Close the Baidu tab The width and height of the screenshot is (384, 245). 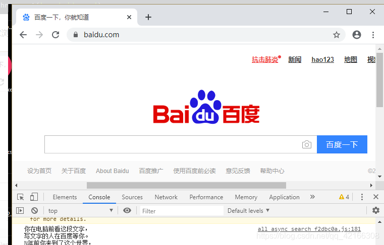click(129, 17)
